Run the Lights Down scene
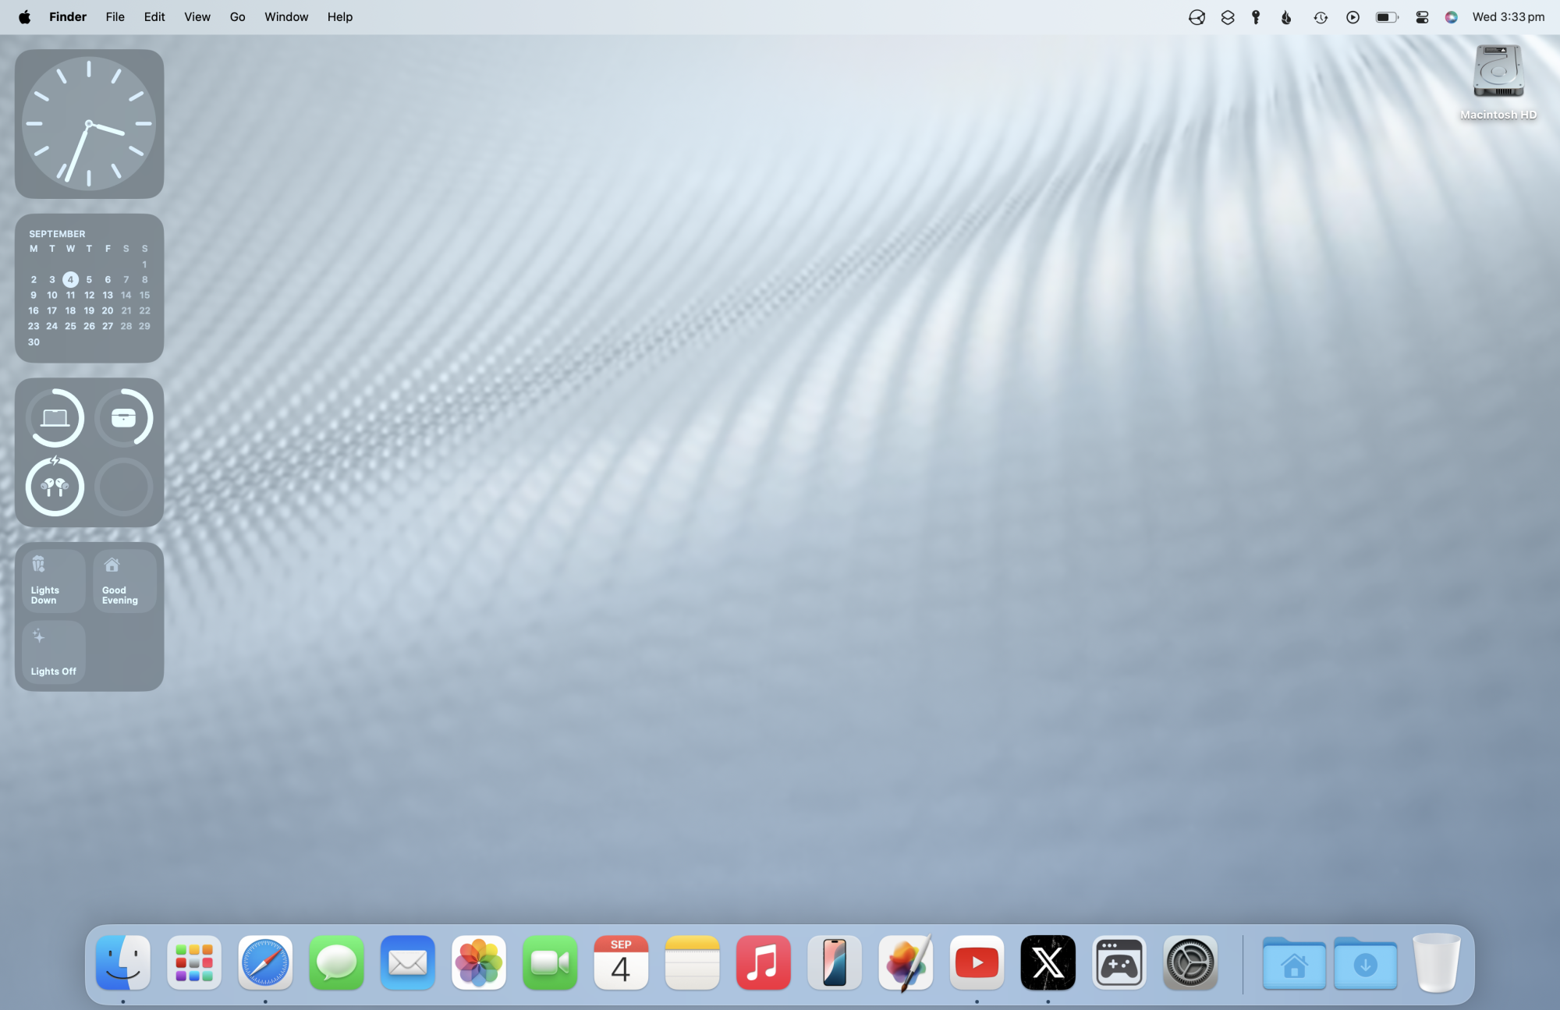Image resolution: width=1560 pixels, height=1010 pixels. (x=52, y=580)
